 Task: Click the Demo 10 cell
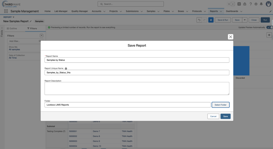click(x=106, y=146)
